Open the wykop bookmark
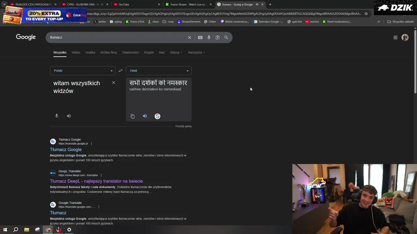 116,22
